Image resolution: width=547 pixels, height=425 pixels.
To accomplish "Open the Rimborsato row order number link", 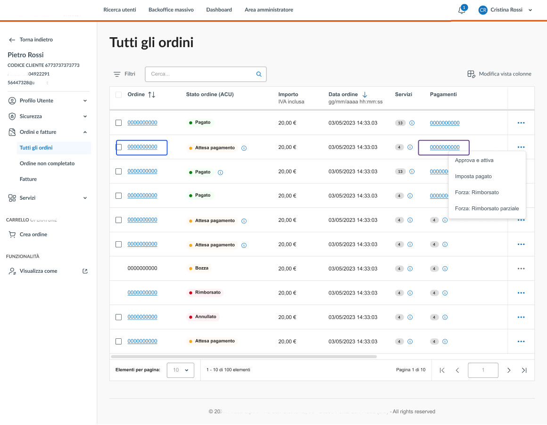I will tap(142, 293).
